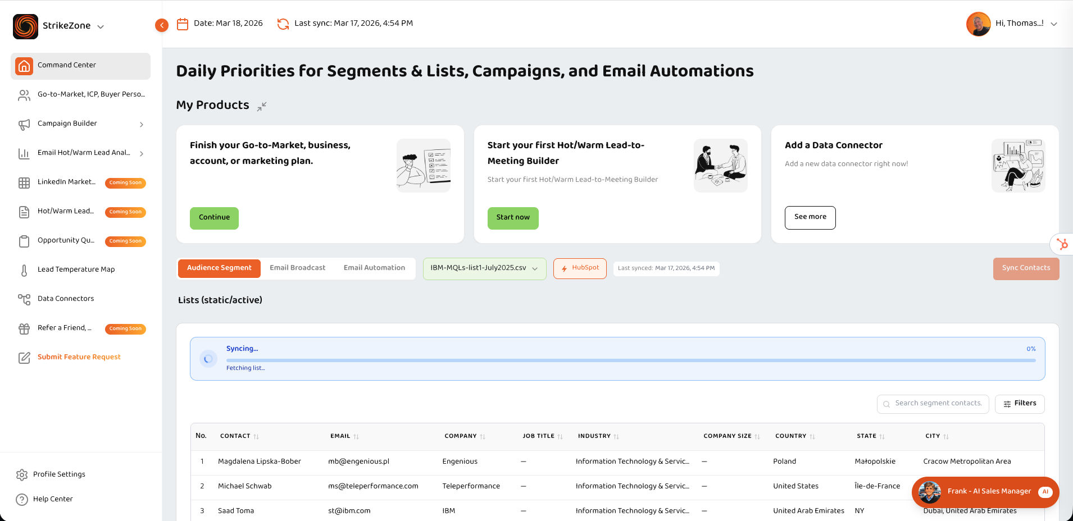Collapse sidebar with the orange arrow button
Image resolution: width=1073 pixels, height=521 pixels.
162,25
